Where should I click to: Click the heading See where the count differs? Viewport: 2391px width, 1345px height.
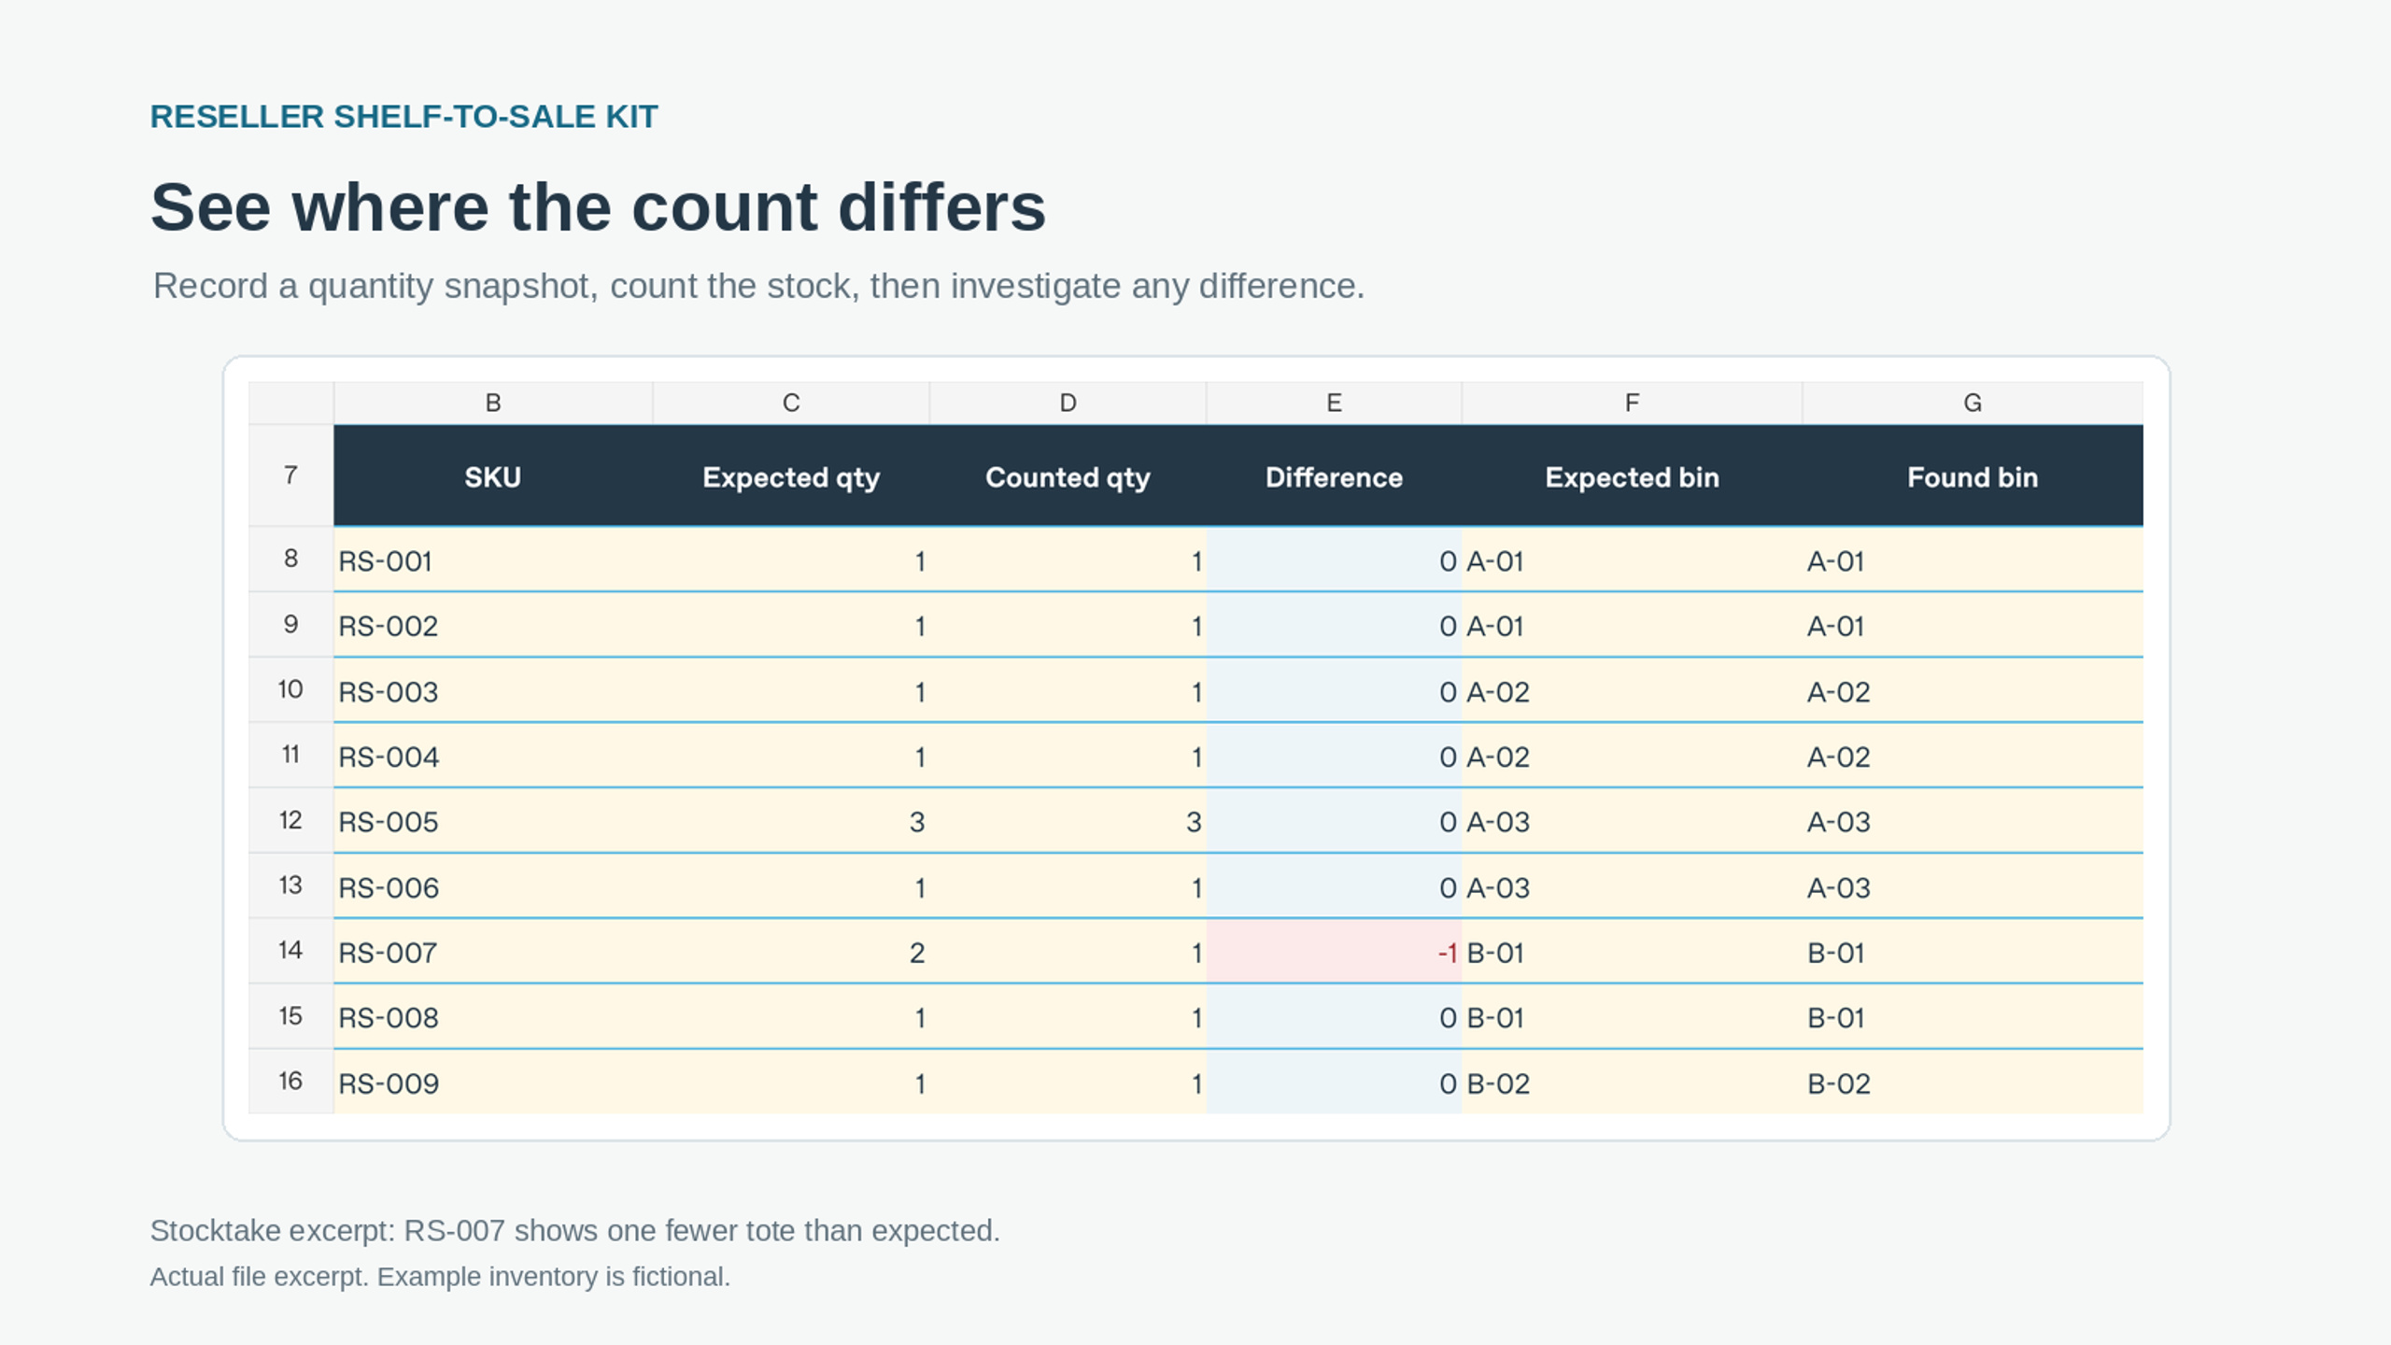pos(598,206)
